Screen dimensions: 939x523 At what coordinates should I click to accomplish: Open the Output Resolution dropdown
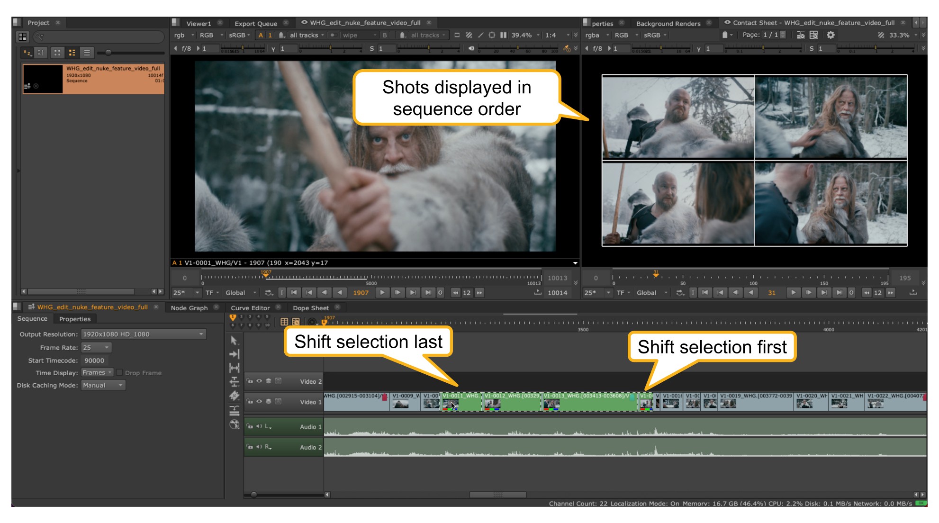[144, 334]
